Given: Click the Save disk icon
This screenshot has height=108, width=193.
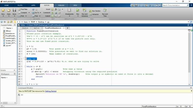Looking at the screenshot, I should pos(14,10).
